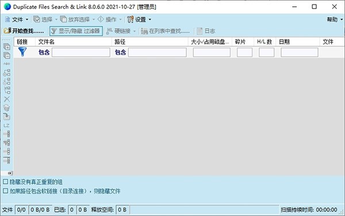
Task: Click the app globe icon in title bar
Action: pos(7,6)
